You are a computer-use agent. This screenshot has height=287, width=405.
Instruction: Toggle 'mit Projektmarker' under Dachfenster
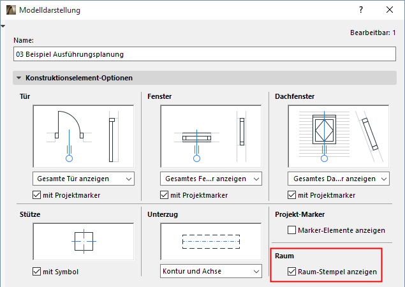pos(293,195)
